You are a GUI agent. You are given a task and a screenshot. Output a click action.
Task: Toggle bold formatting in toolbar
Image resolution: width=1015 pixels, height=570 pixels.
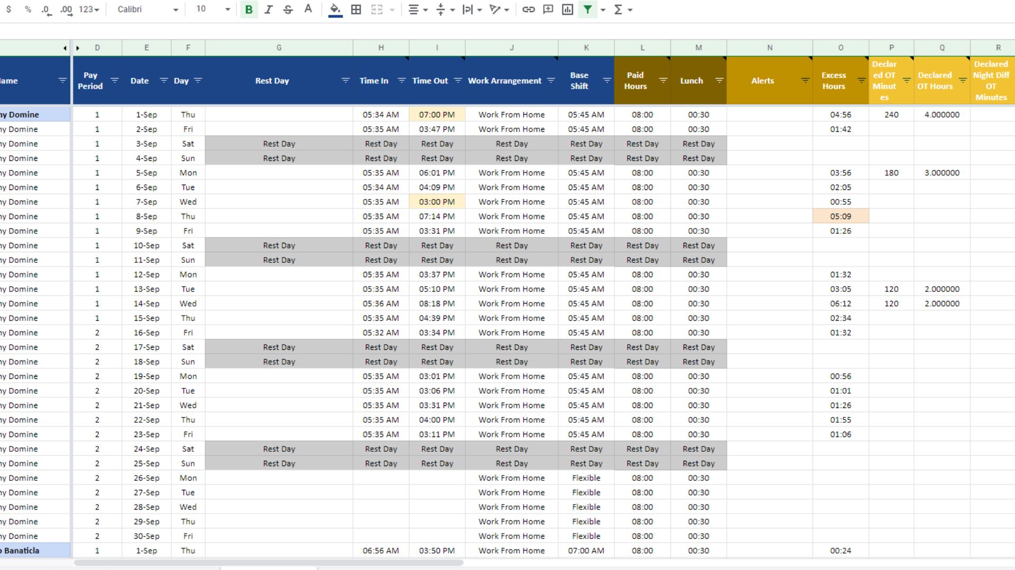pyautogui.click(x=248, y=9)
